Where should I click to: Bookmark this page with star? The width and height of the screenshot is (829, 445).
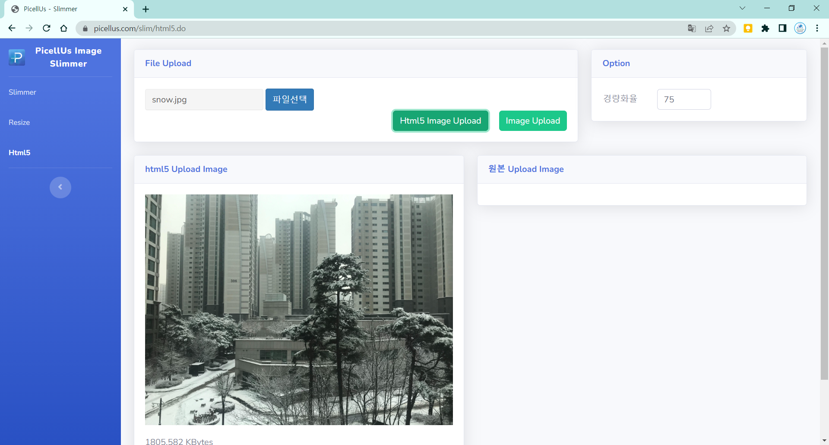pyautogui.click(x=727, y=28)
